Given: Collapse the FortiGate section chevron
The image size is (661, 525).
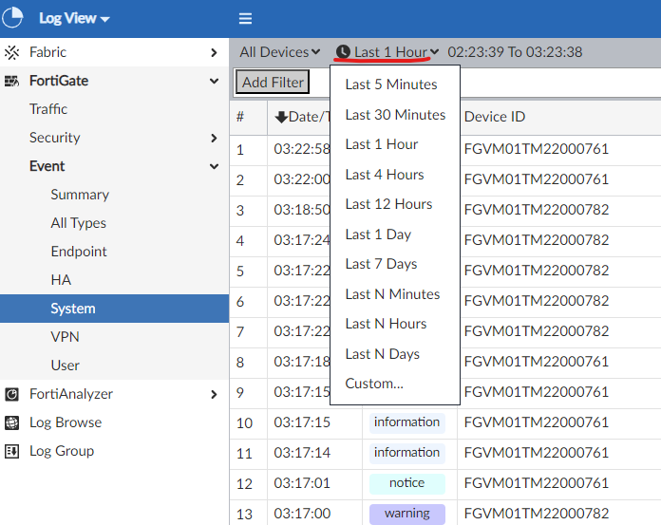Looking at the screenshot, I should point(214,81).
